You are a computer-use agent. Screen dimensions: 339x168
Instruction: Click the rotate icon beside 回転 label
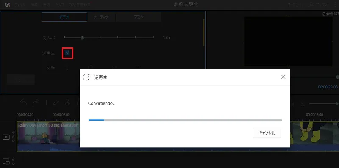pos(67,68)
